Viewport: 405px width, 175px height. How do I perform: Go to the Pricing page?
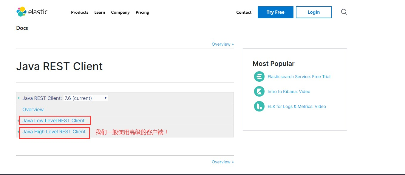(142, 12)
